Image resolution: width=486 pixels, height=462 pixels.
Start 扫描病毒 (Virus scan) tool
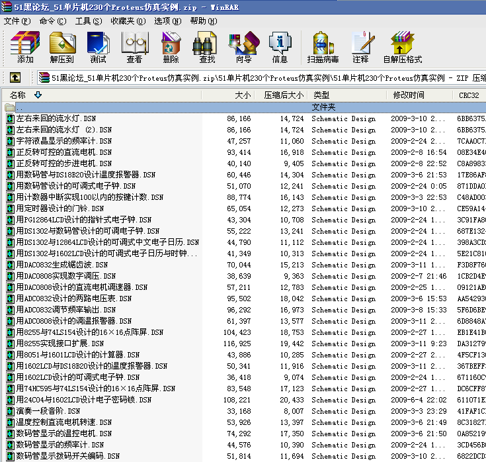click(x=323, y=47)
